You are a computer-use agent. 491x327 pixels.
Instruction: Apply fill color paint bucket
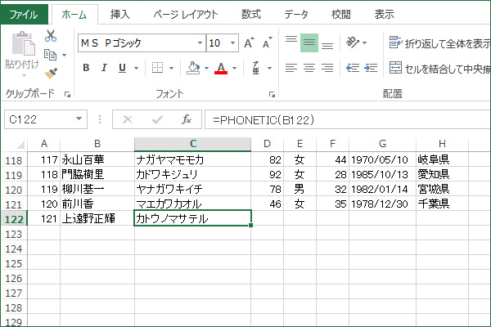pos(193,68)
